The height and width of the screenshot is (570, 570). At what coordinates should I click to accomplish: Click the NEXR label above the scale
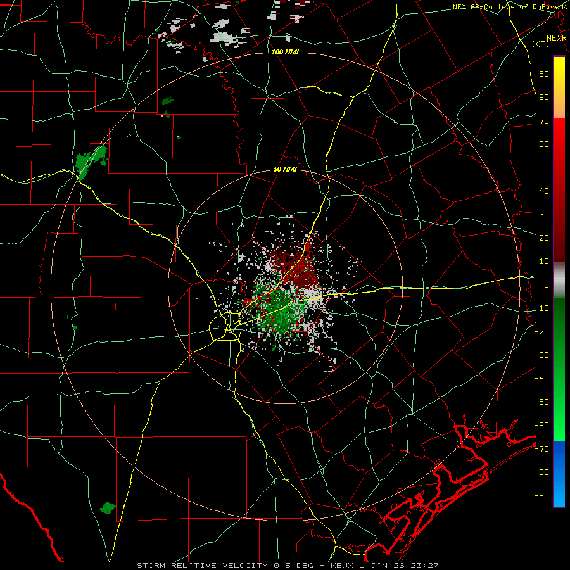click(557, 38)
